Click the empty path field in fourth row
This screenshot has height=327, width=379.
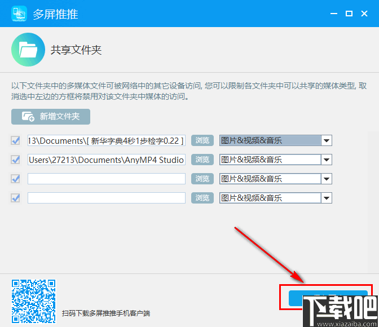[107, 198]
